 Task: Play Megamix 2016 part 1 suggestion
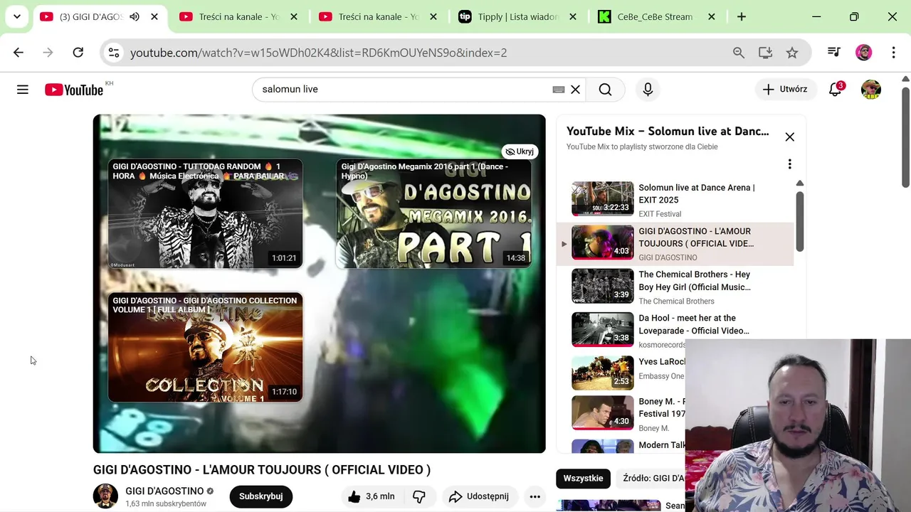(433, 214)
